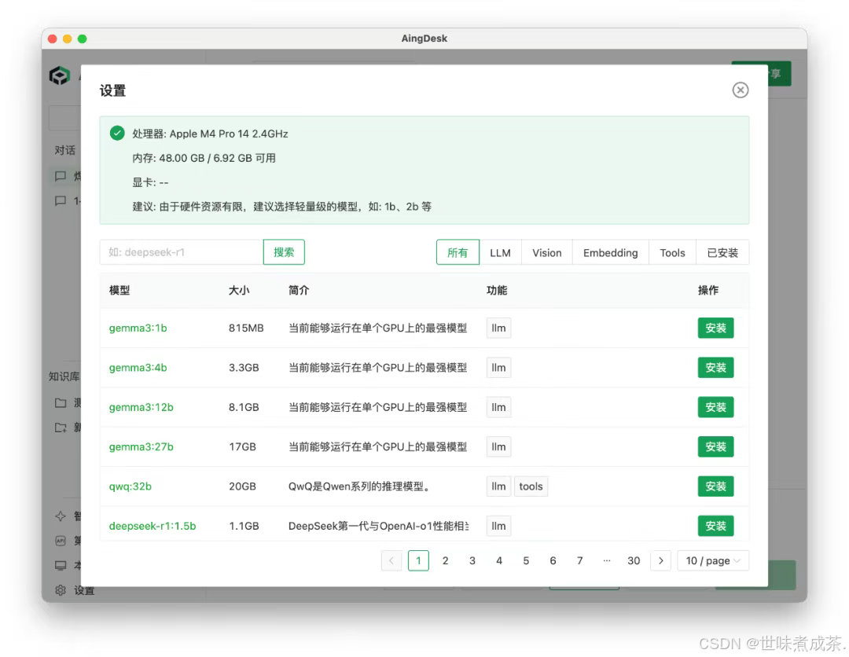Click the tools tag on qwq:32b row
Viewport: 849px width, 657px height.
(x=531, y=486)
